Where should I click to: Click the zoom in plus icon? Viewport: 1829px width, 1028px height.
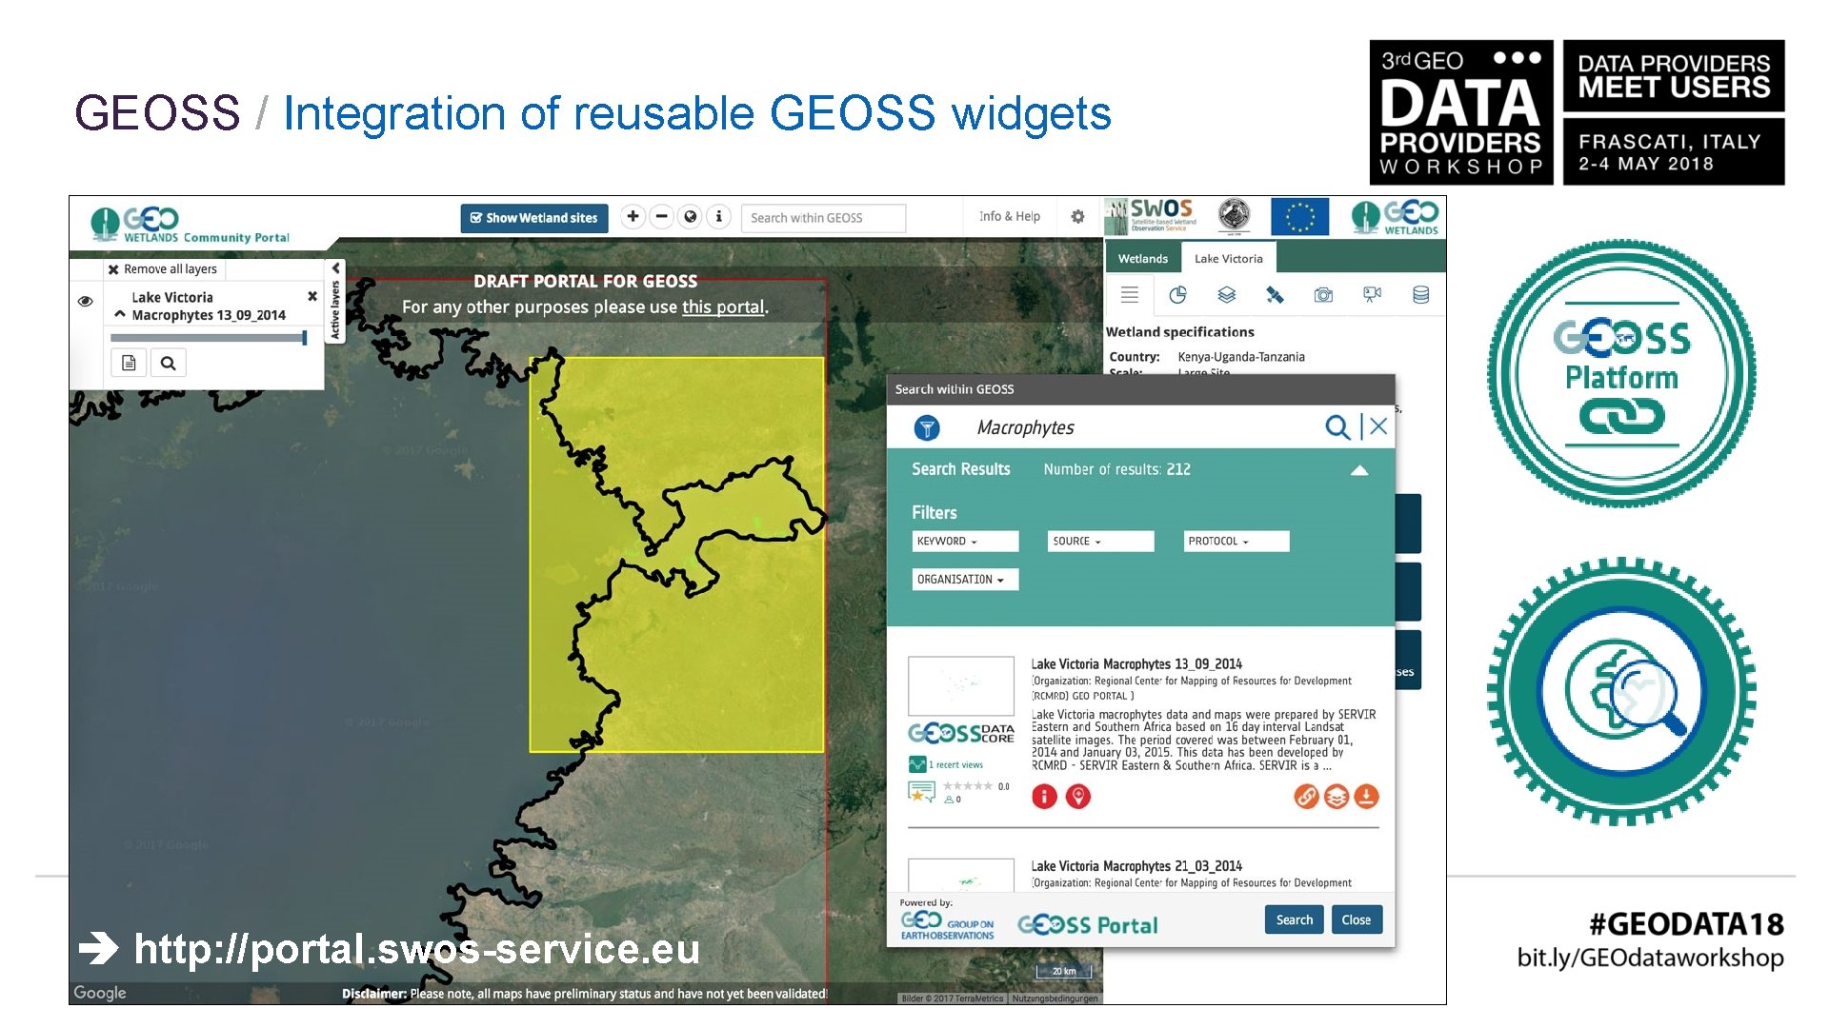pyautogui.click(x=633, y=217)
